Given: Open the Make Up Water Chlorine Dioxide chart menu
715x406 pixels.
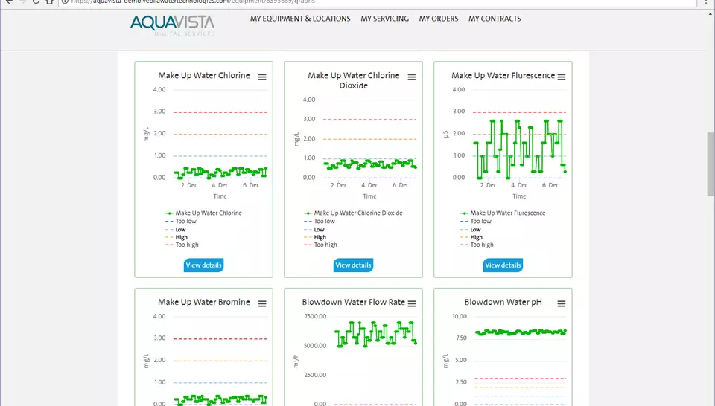Looking at the screenshot, I should (x=412, y=77).
